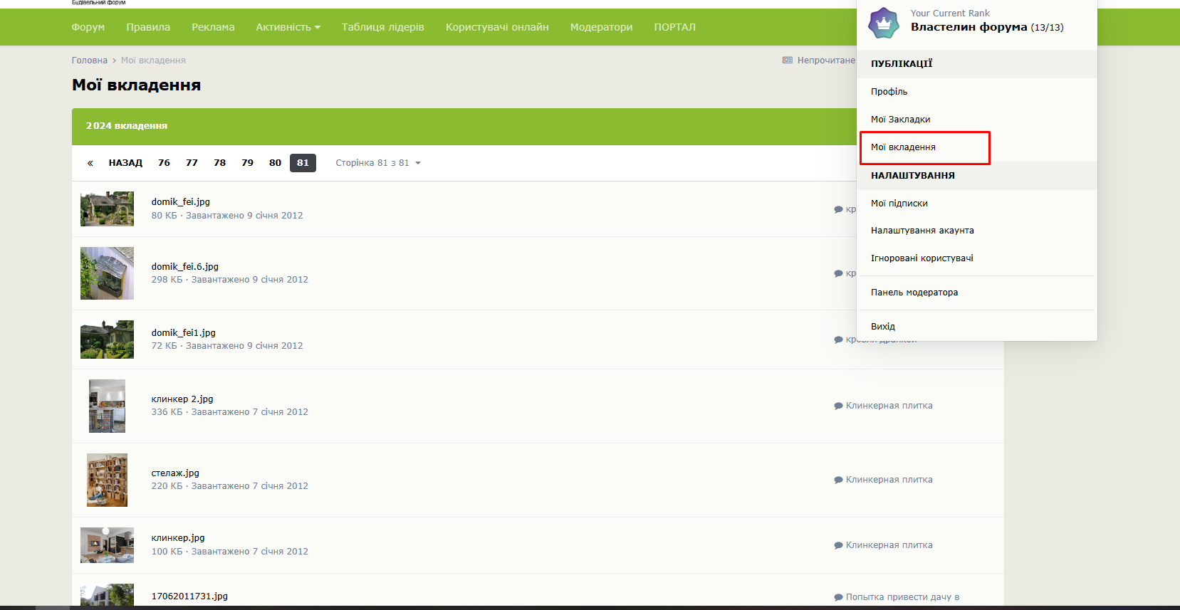The width and height of the screenshot is (1180, 610).
Task: Click the Непрочитане unread content icon
Action: coord(788,61)
